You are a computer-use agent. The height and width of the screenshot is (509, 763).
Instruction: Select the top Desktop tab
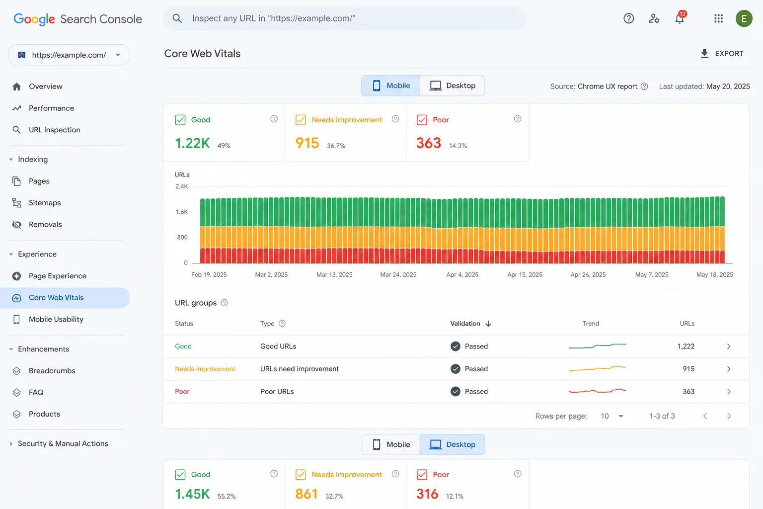click(453, 85)
